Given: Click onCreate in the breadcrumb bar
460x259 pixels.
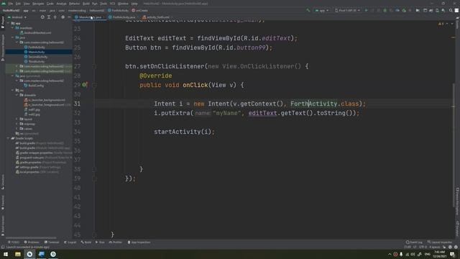Looking at the screenshot, I should (139, 10).
